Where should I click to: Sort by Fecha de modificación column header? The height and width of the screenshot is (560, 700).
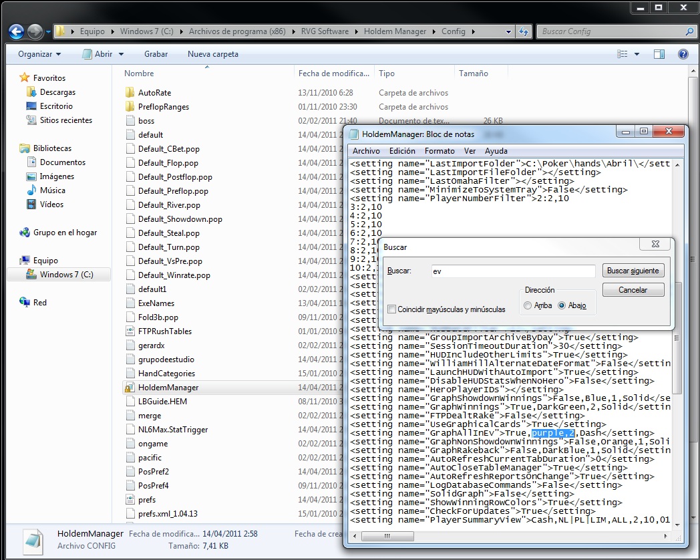[x=334, y=74]
